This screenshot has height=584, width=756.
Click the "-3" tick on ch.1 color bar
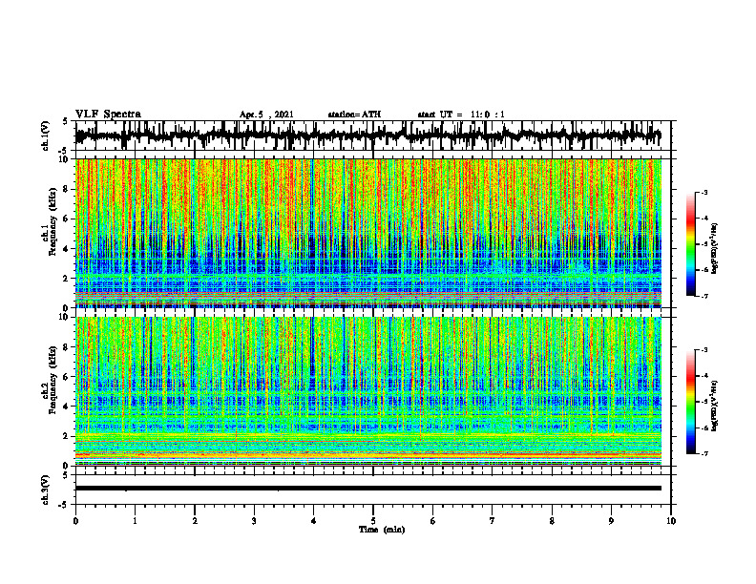tap(704, 193)
